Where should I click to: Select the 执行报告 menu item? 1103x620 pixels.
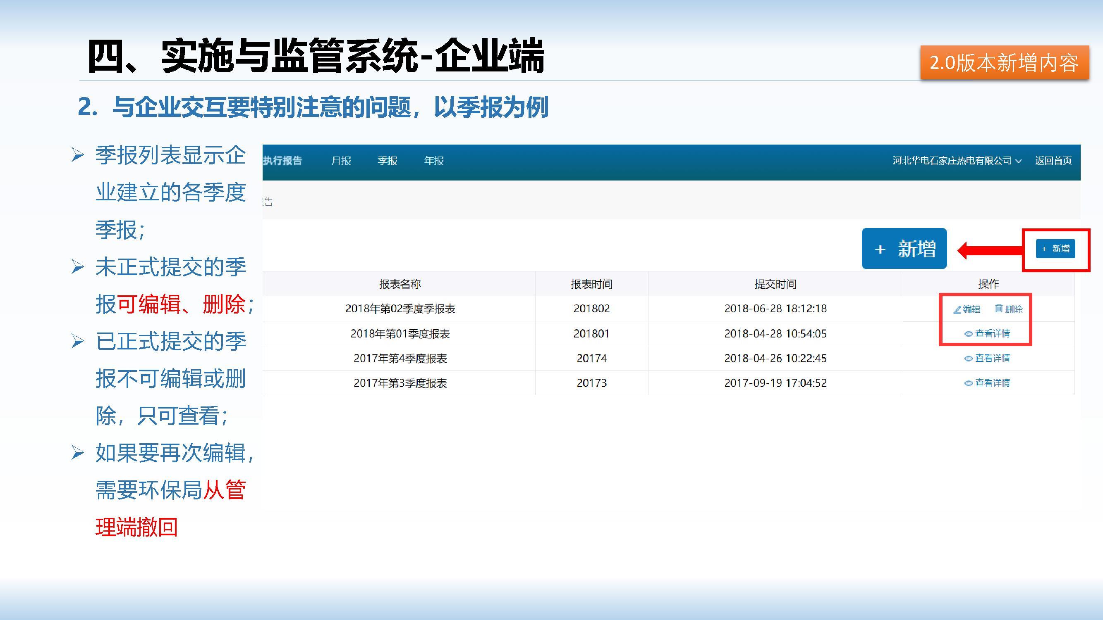click(x=282, y=161)
